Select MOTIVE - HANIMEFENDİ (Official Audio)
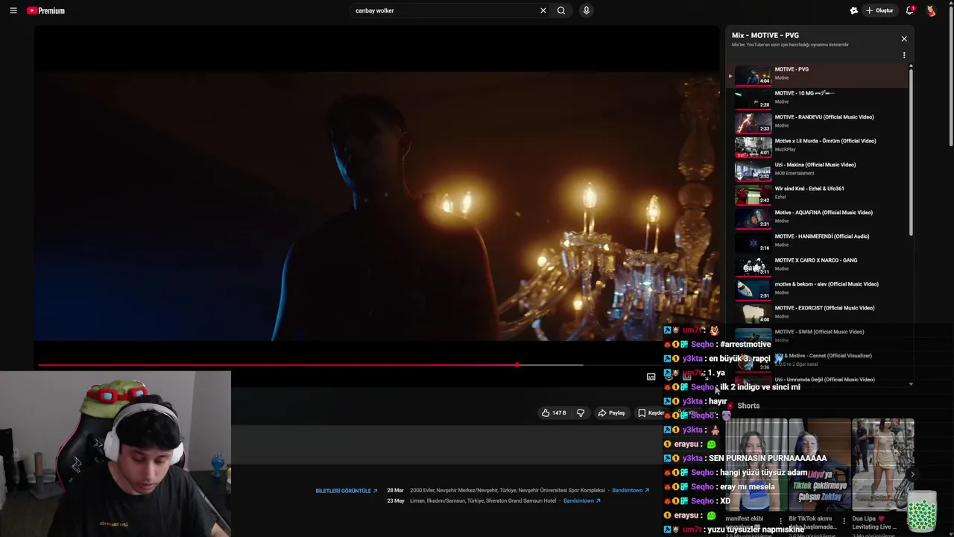 [x=818, y=242]
